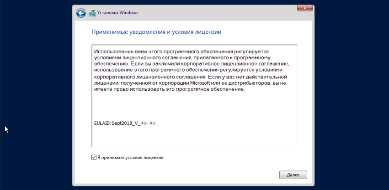Click the "Я принимаю условия лицензии" label
This screenshot has width=389, height=190.
(x=130, y=158)
